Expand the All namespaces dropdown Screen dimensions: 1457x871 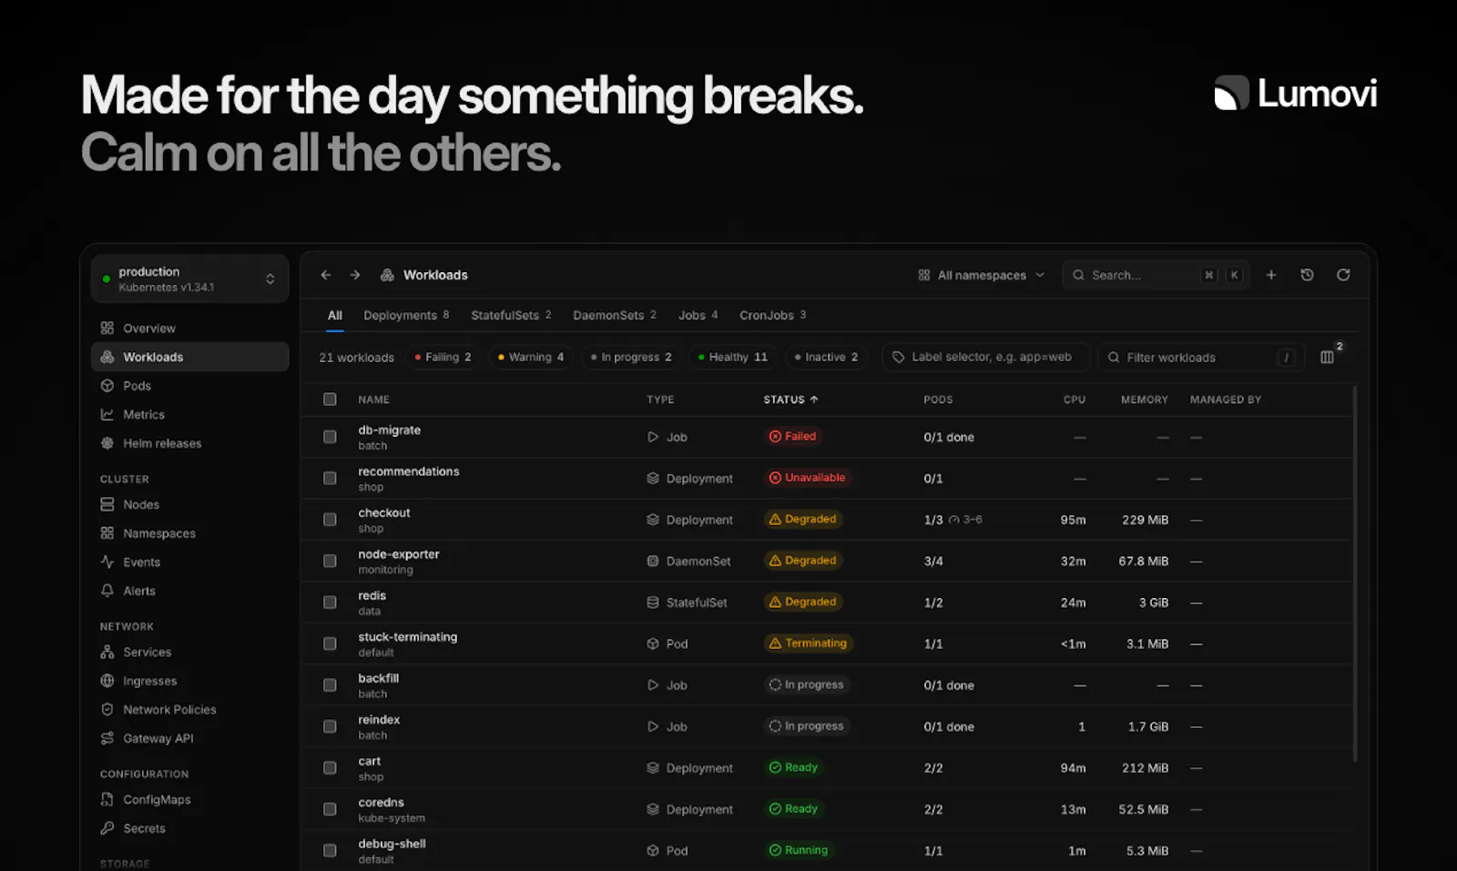tap(982, 275)
